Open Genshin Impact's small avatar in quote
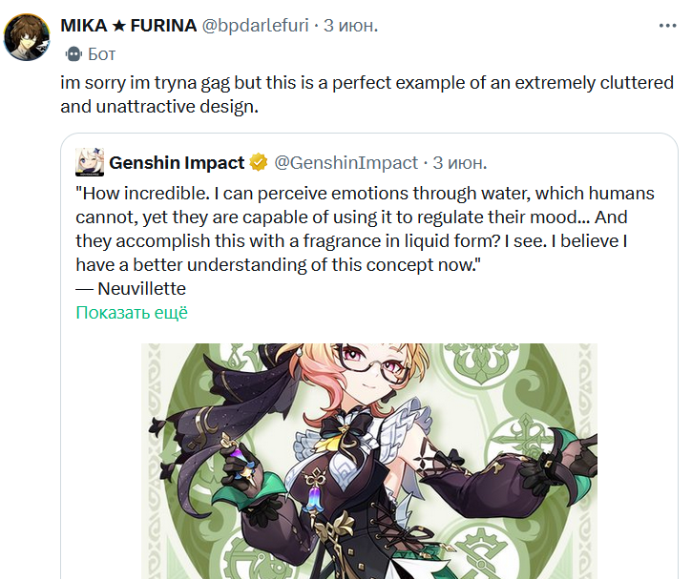Viewport: 692px width, 579px height. tap(90, 163)
